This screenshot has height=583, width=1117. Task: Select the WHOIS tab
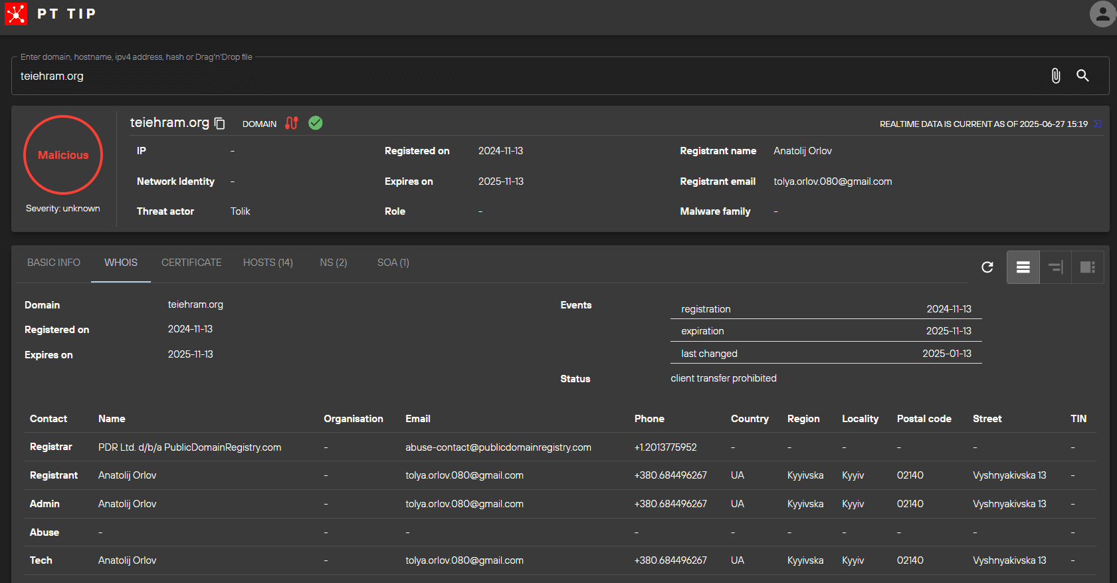tap(121, 263)
